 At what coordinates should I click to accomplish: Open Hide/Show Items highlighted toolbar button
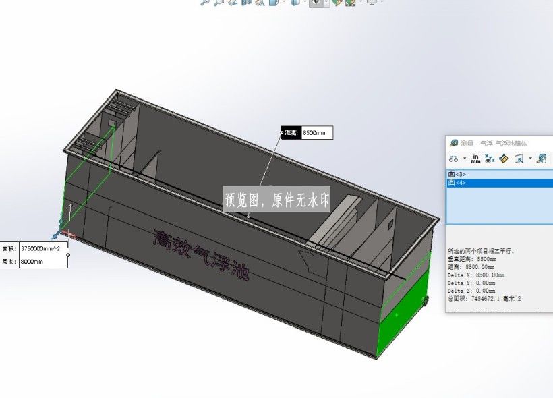click(316, 3)
